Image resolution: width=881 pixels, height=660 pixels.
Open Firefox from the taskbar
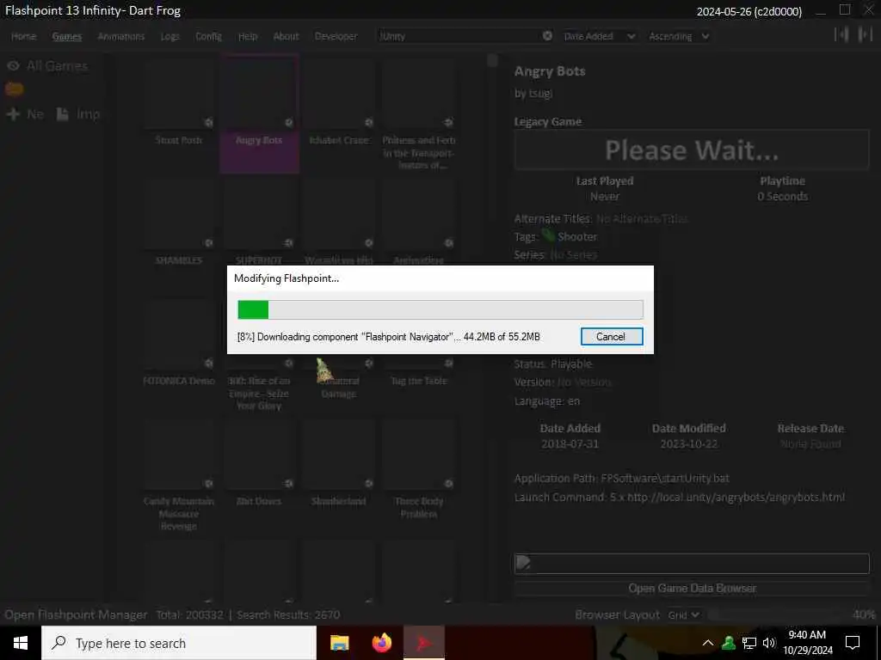[382, 643]
